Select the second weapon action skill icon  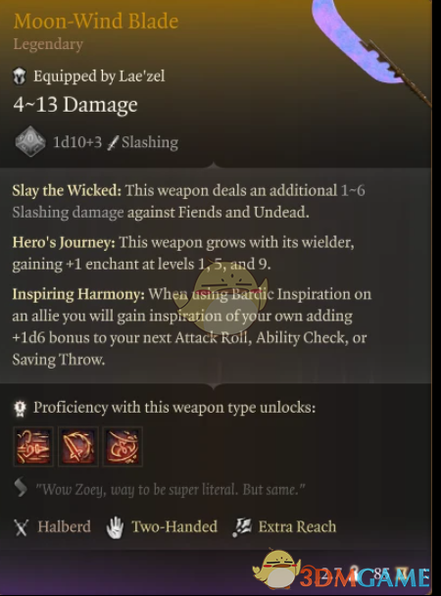pos(77,446)
